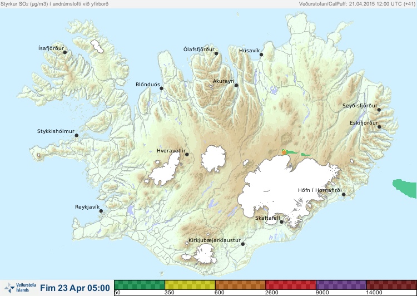The height and width of the screenshot is (296, 417).
Task: Click the Reykjavík city marker dot
Action: (101, 211)
